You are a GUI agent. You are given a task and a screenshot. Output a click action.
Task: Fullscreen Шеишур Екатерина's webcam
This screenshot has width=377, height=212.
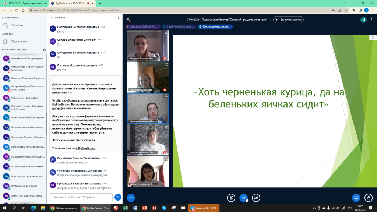(x=166, y=159)
